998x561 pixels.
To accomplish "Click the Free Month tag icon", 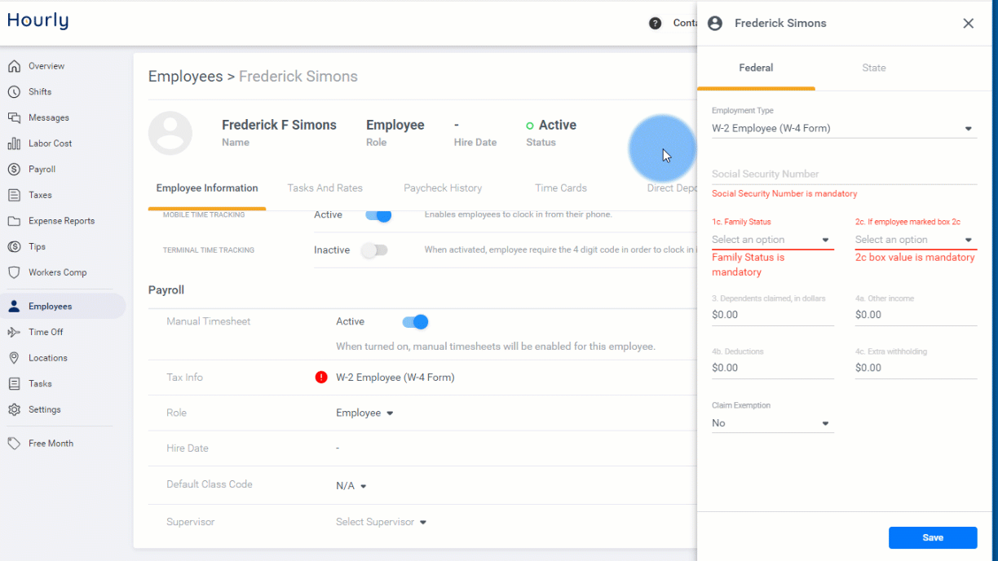I will pyautogui.click(x=14, y=444).
